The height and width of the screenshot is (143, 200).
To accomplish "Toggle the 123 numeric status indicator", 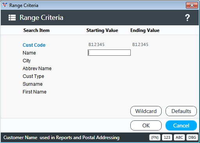I will (167, 138).
